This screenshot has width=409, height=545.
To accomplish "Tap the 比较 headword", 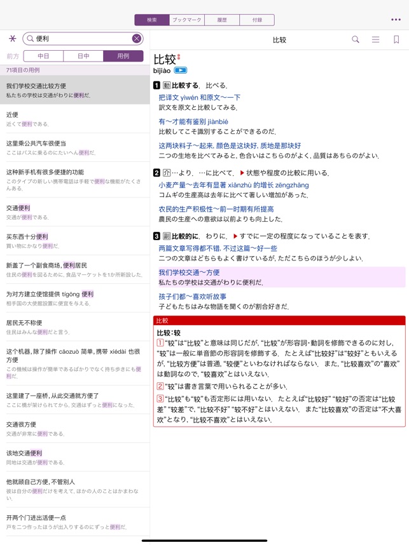I will 165,60.
